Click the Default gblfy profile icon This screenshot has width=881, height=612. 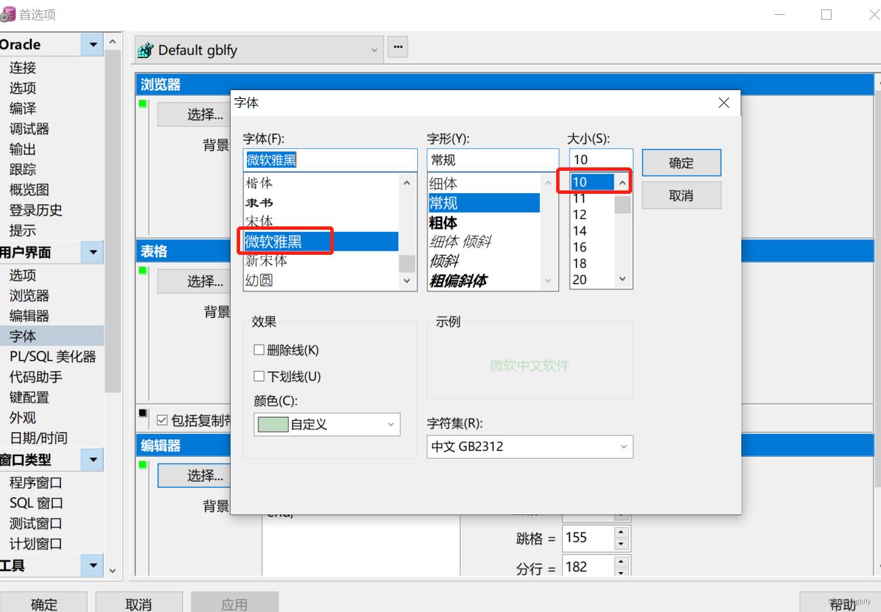coord(144,50)
